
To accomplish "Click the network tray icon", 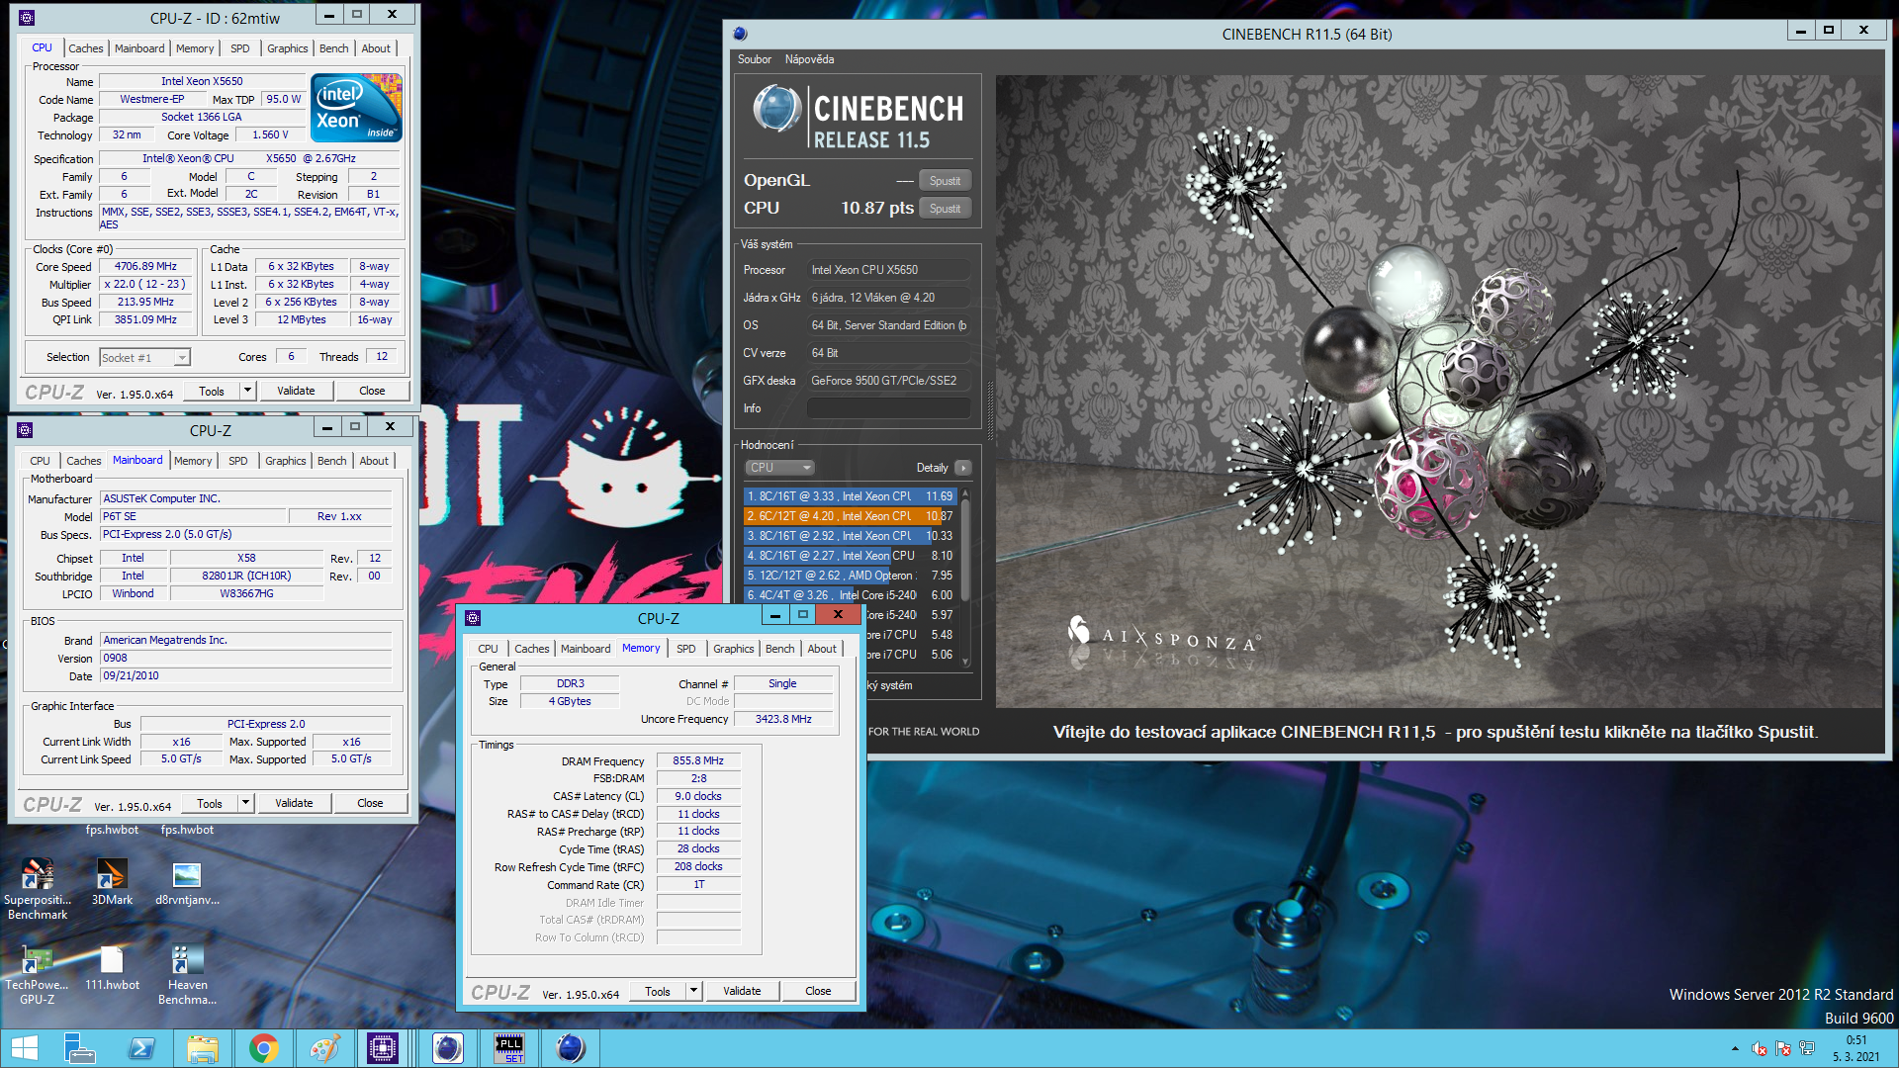I will [x=1807, y=1048].
